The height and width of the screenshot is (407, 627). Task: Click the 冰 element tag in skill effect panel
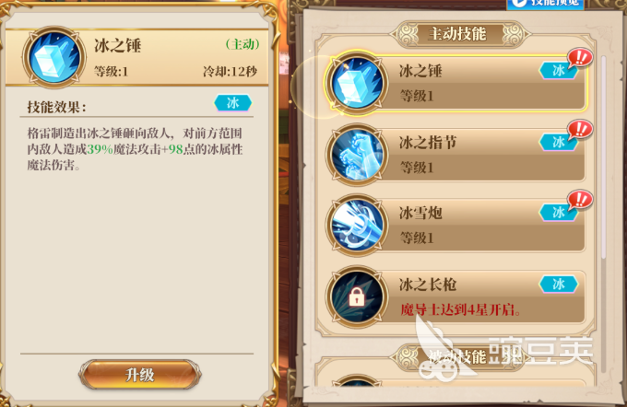tap(233, 103)
